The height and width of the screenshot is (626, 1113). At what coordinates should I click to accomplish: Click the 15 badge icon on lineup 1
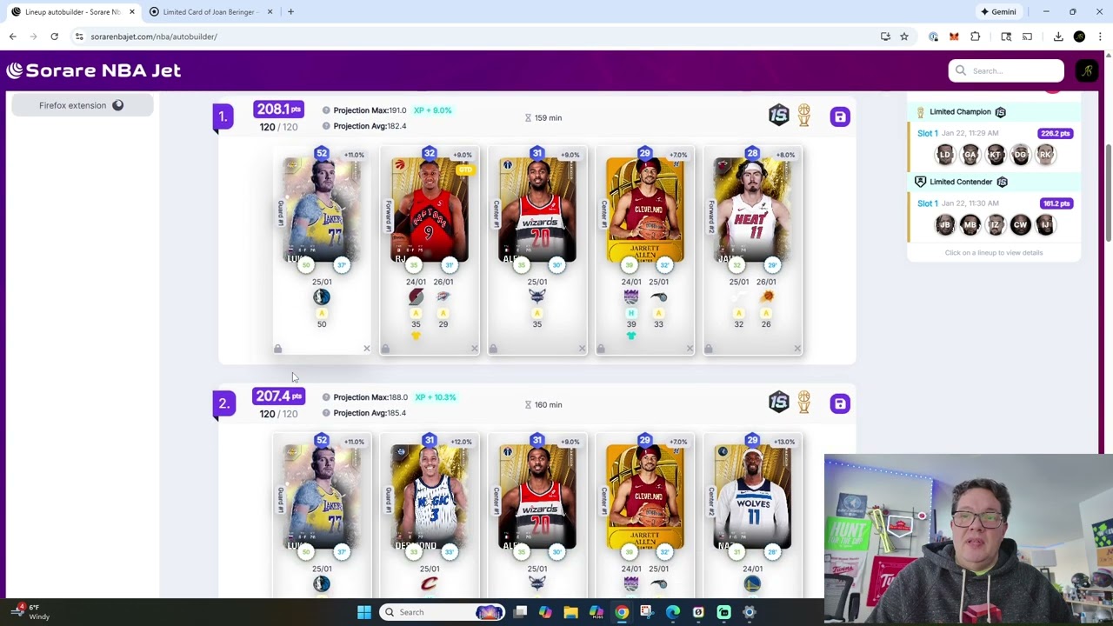coord(778,115)
